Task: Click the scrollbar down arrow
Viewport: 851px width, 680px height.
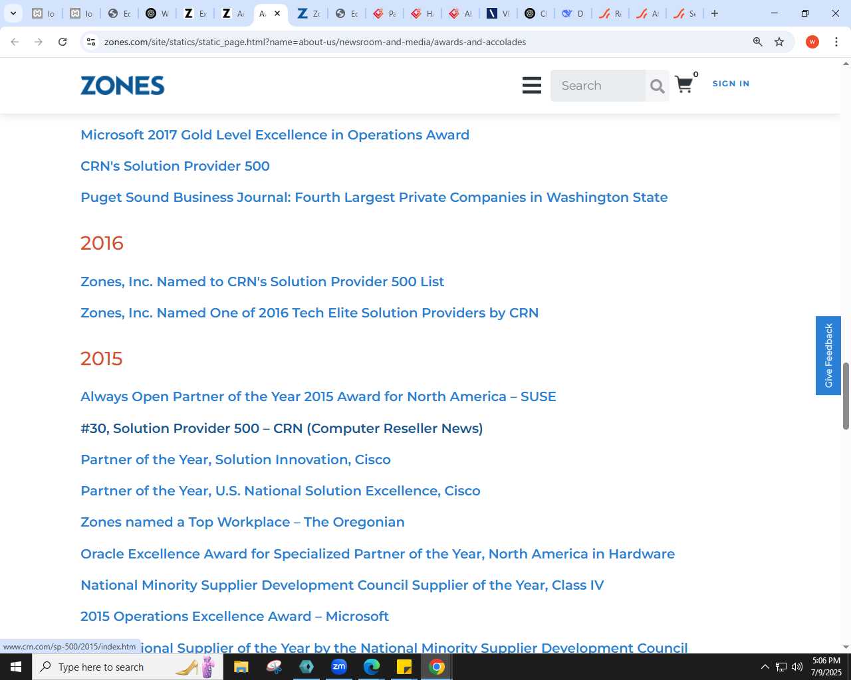Action: tap(846, 647)
